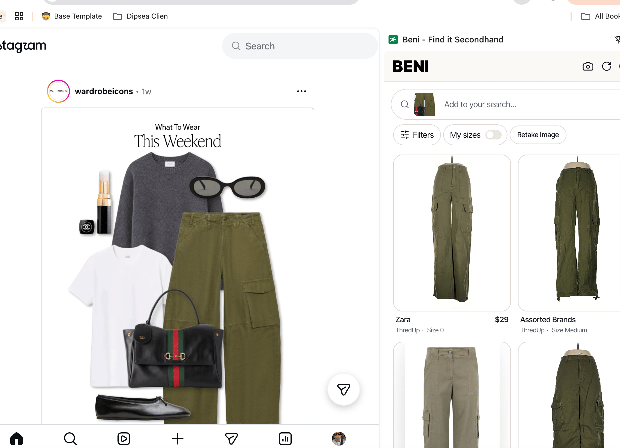The height and width of the screenshot is (448, 620).
Task: Click Retake Image button
Action: 538,135
